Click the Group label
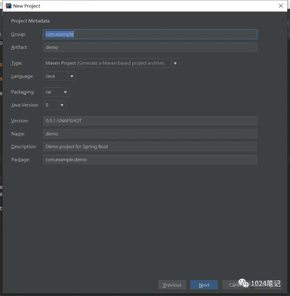Viewport: 290px width, 296px height. [x=18, y=34]
